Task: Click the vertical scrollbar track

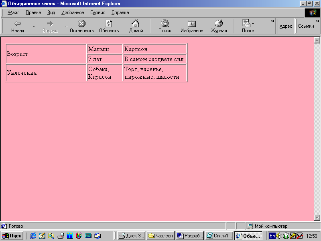Action: 317,129
